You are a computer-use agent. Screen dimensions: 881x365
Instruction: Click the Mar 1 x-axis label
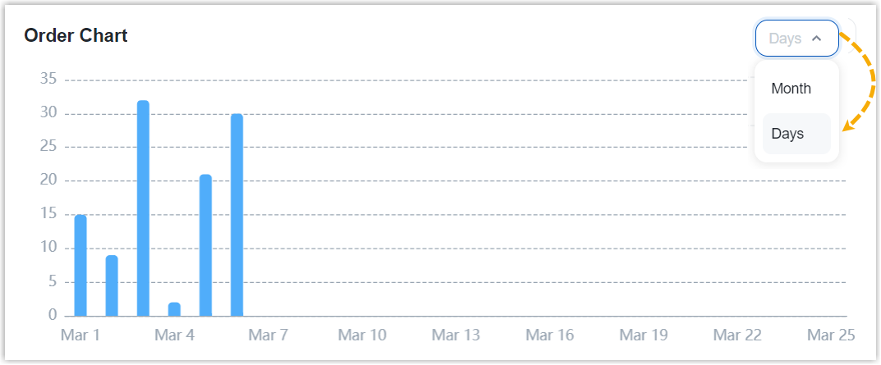point(80,335)
